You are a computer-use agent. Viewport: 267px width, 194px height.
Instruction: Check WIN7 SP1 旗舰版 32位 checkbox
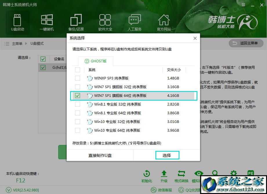[x=77, y=87]
